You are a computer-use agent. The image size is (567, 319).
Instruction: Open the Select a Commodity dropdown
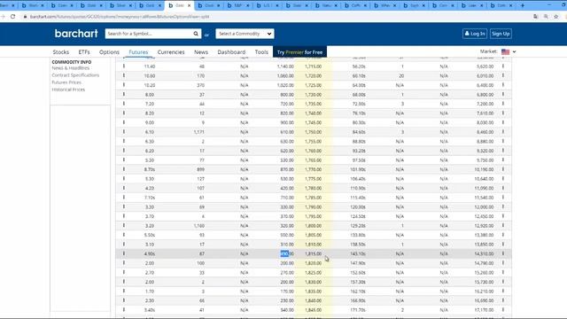[x=245, y=34]
